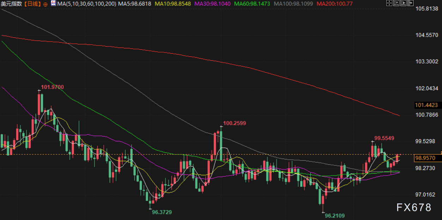The width and height of the screenshot is (442, 220).
Task: Click the panel export arrow icon at top right
Action: (410, 4)
